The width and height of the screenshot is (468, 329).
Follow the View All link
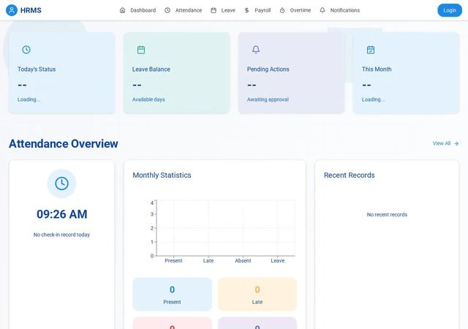click(442, 144)
